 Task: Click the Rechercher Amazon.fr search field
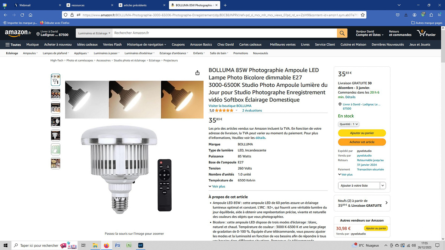(224, 33)
